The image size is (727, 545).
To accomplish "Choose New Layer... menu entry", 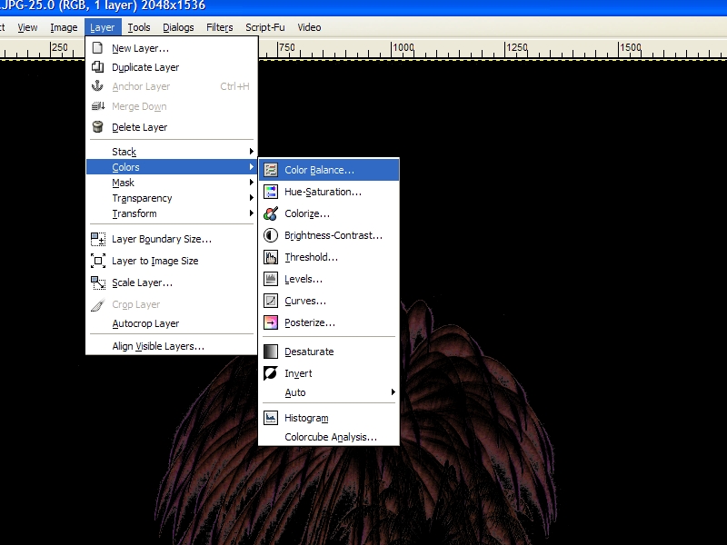I will click(172, 48).
